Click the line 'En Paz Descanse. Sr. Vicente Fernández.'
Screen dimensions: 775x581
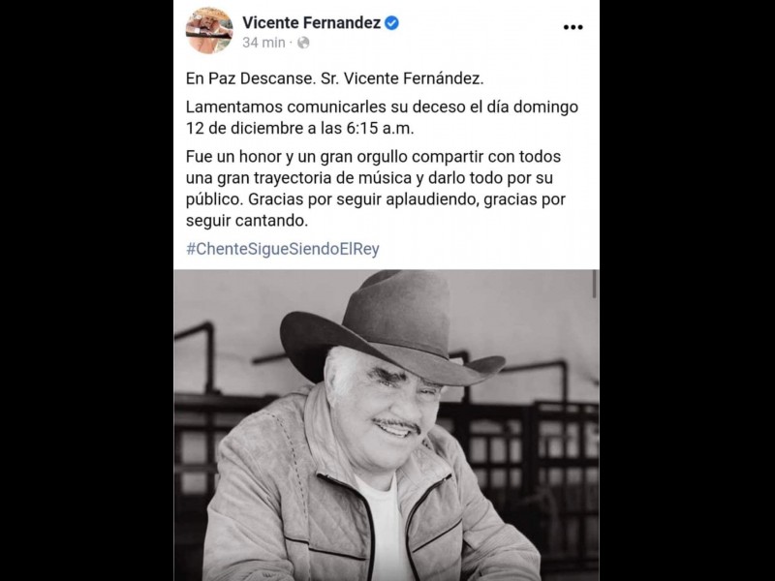click(x=334, y=78)
